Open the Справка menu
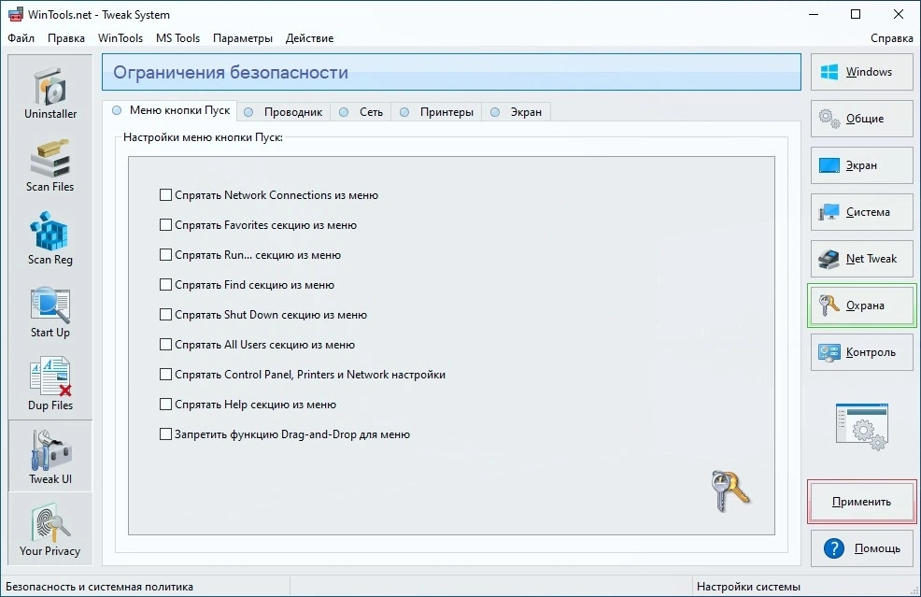This screenshot has height=597, width=921. [x=892, y=38]
